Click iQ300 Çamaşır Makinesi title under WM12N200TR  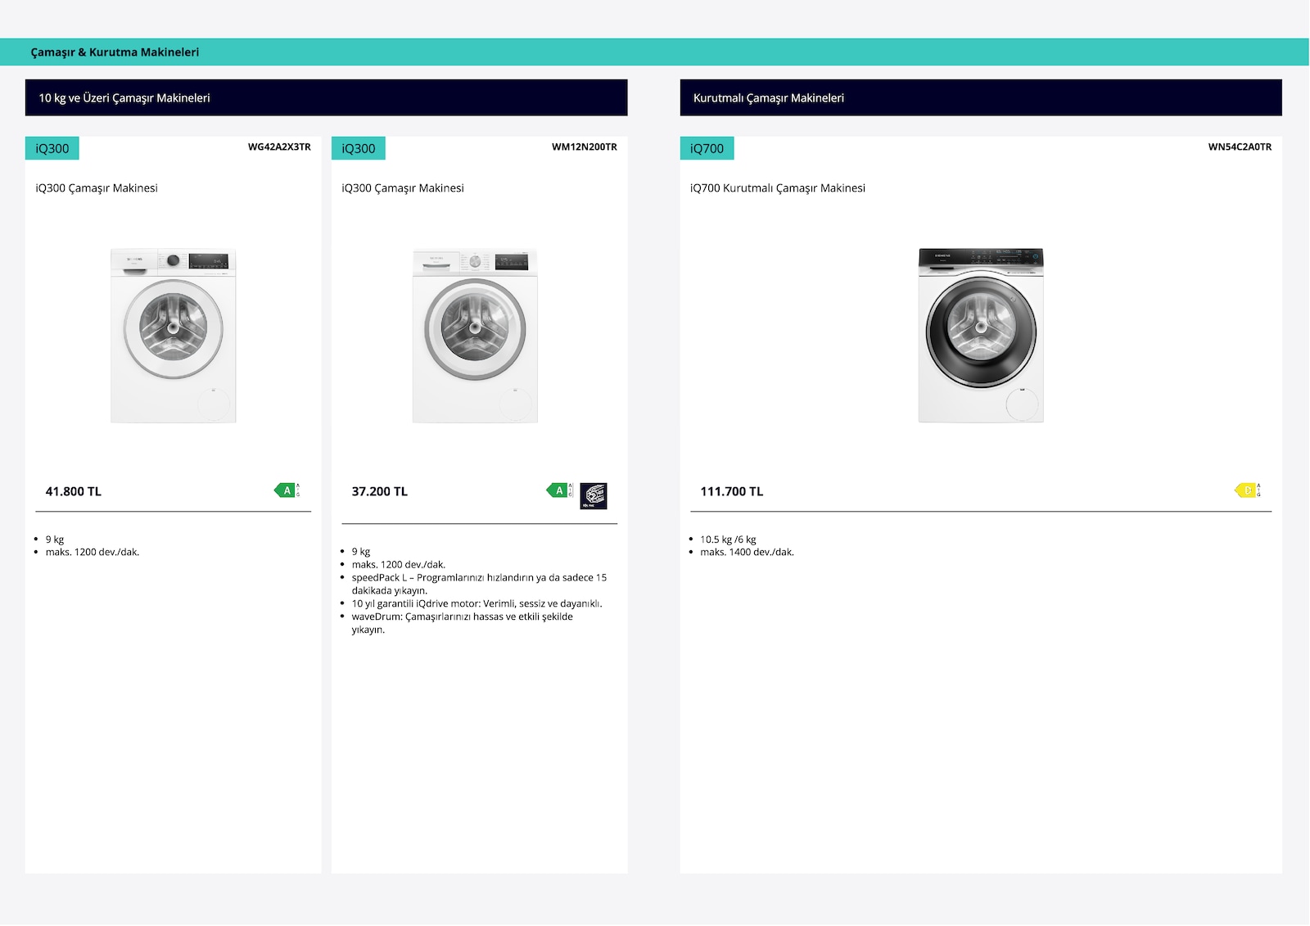click(x=403, y=187)
